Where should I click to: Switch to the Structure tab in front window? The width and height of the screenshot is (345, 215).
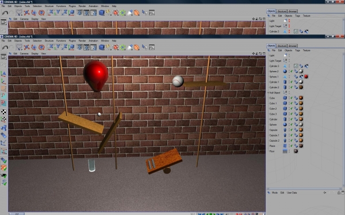point(282,46)
